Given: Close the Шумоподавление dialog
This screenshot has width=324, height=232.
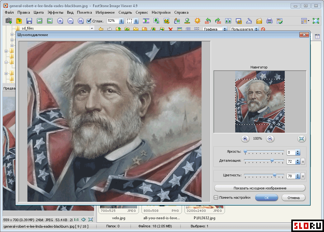Looking at the screenshot, I should 304,35.
